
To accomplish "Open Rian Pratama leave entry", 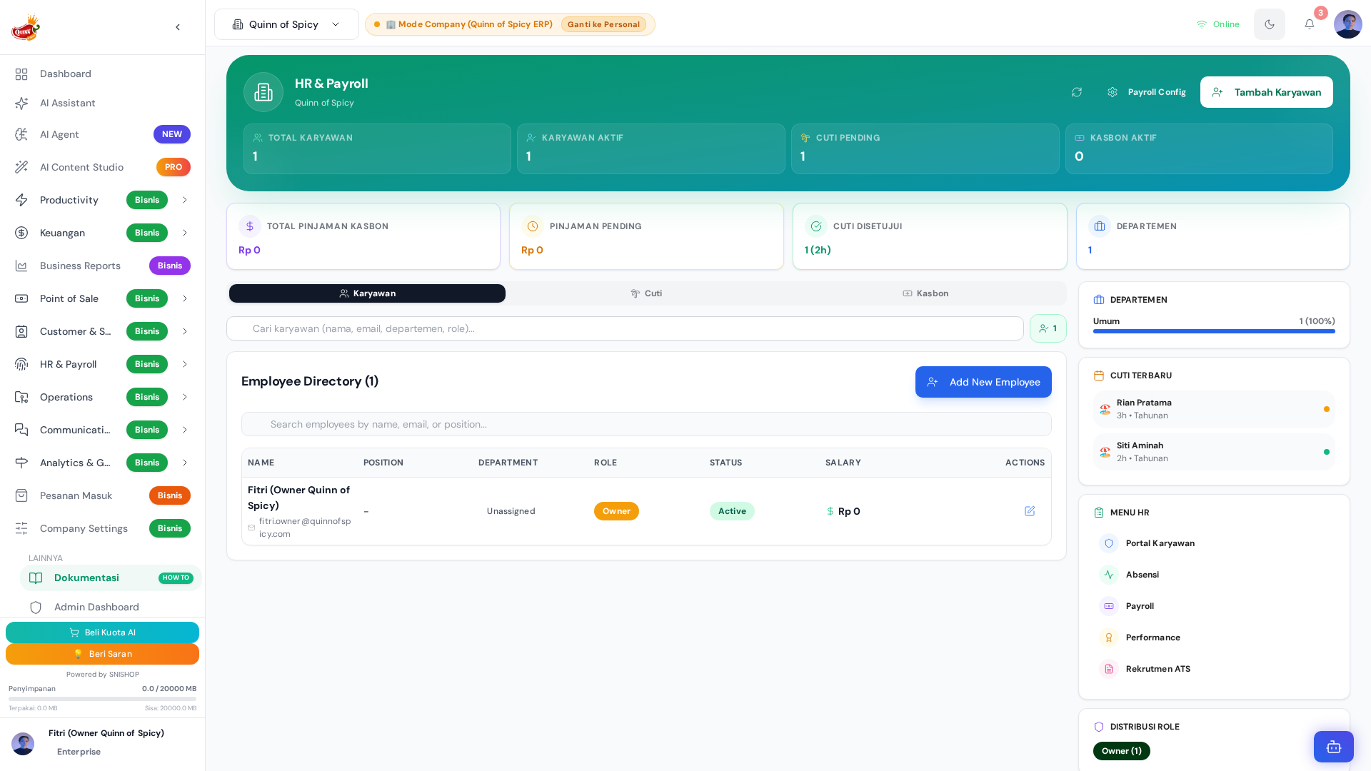I will click(1214, 409).
